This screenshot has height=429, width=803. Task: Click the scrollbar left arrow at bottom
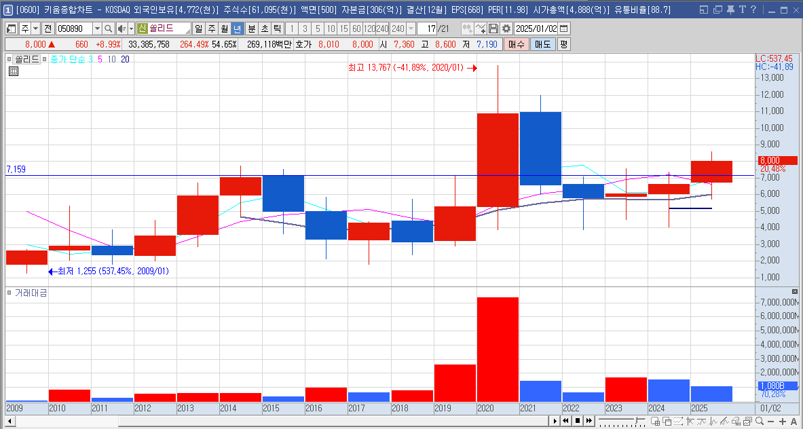tap(9, 421)
